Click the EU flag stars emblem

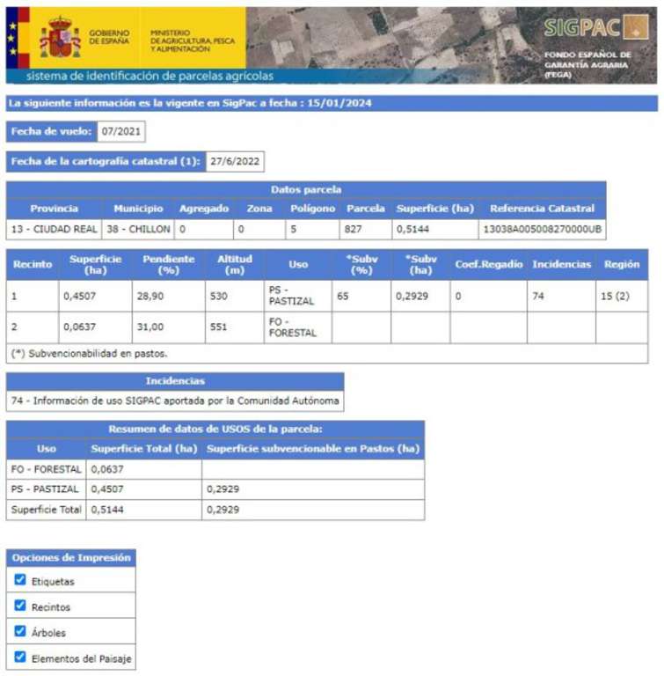tap(12, 35)
